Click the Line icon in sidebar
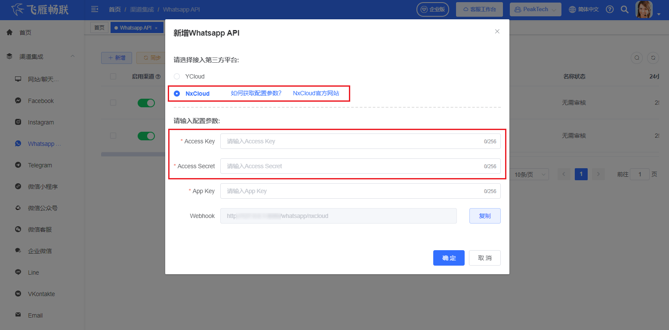The height and width of the screenshot is (330, 669). [18, 272]
